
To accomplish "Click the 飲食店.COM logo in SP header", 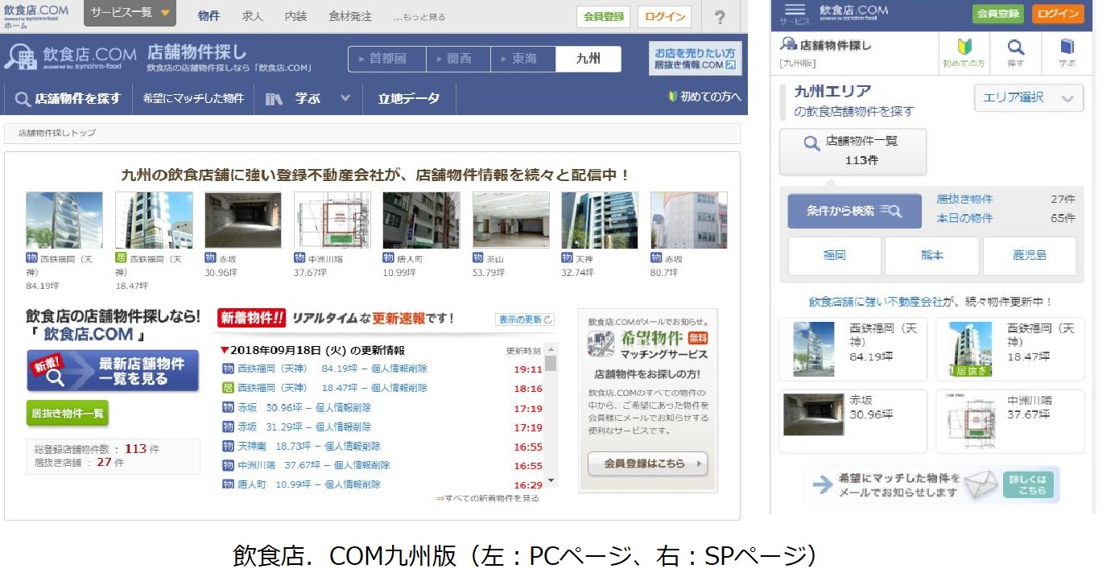I will tap(854, 11).
